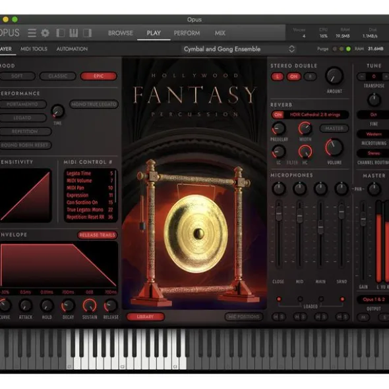Click the envelope Attack knob
The width and height of the screenshot is (389, 389).
(26, 305)
